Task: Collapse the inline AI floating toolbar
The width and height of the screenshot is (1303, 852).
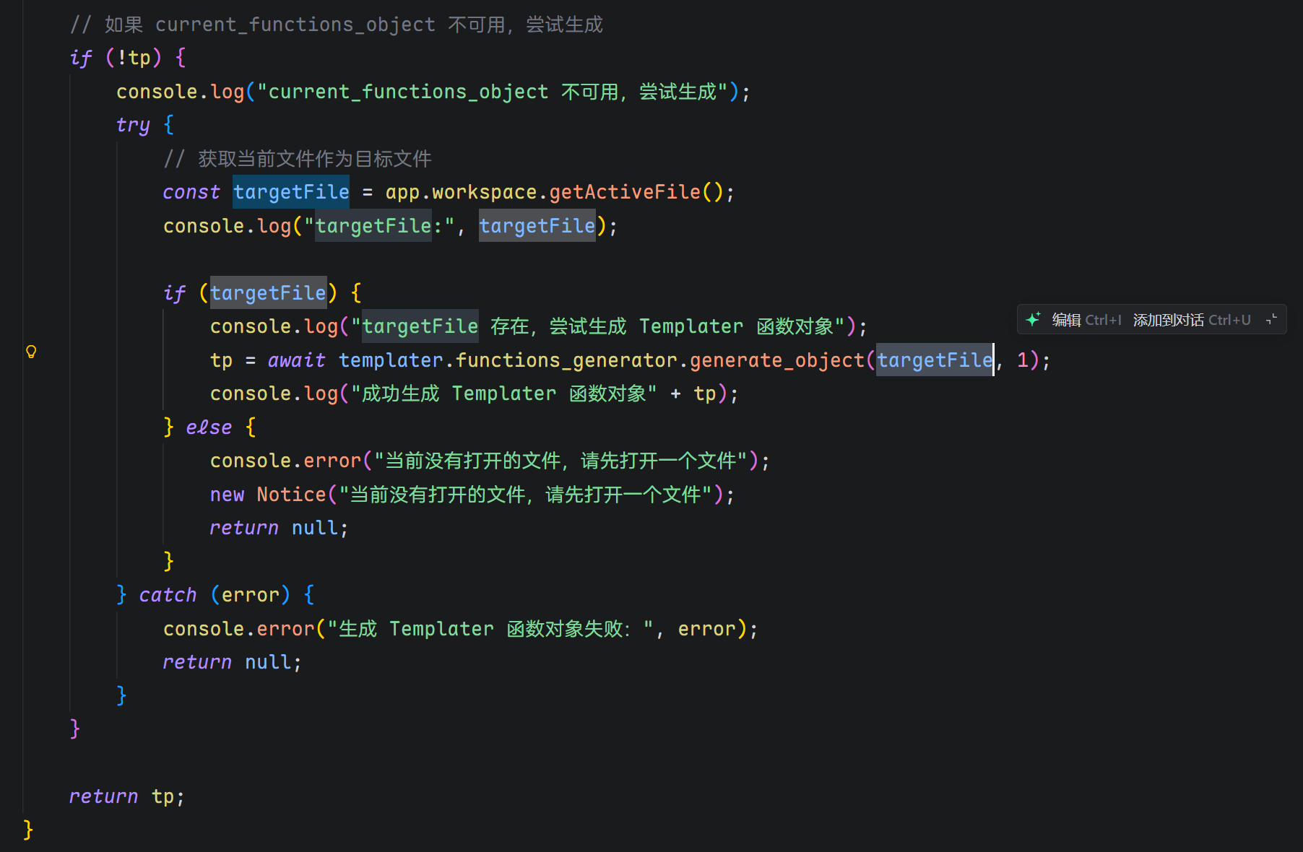Action: 1271,319
